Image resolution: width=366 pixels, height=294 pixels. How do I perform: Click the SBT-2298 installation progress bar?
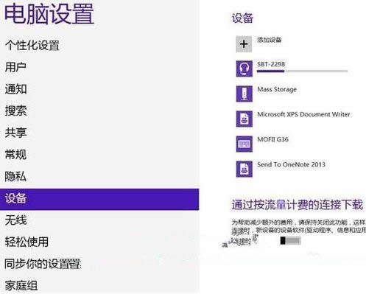tap(302, 71)
